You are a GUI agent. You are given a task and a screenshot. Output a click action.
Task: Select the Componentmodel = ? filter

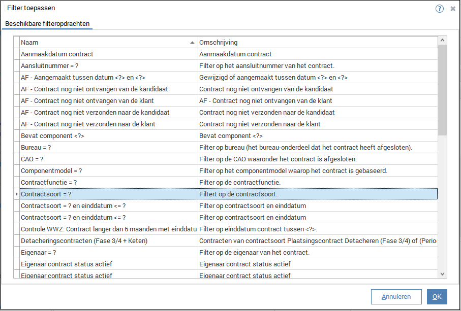pyautogui.click(x=51, y=170)
